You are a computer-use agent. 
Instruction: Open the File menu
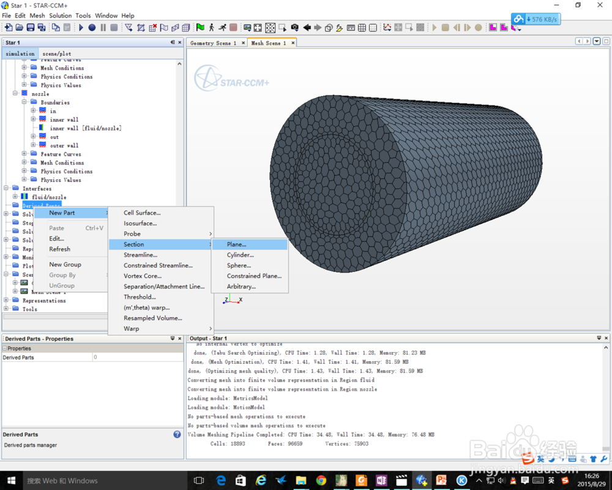point(7,16)
